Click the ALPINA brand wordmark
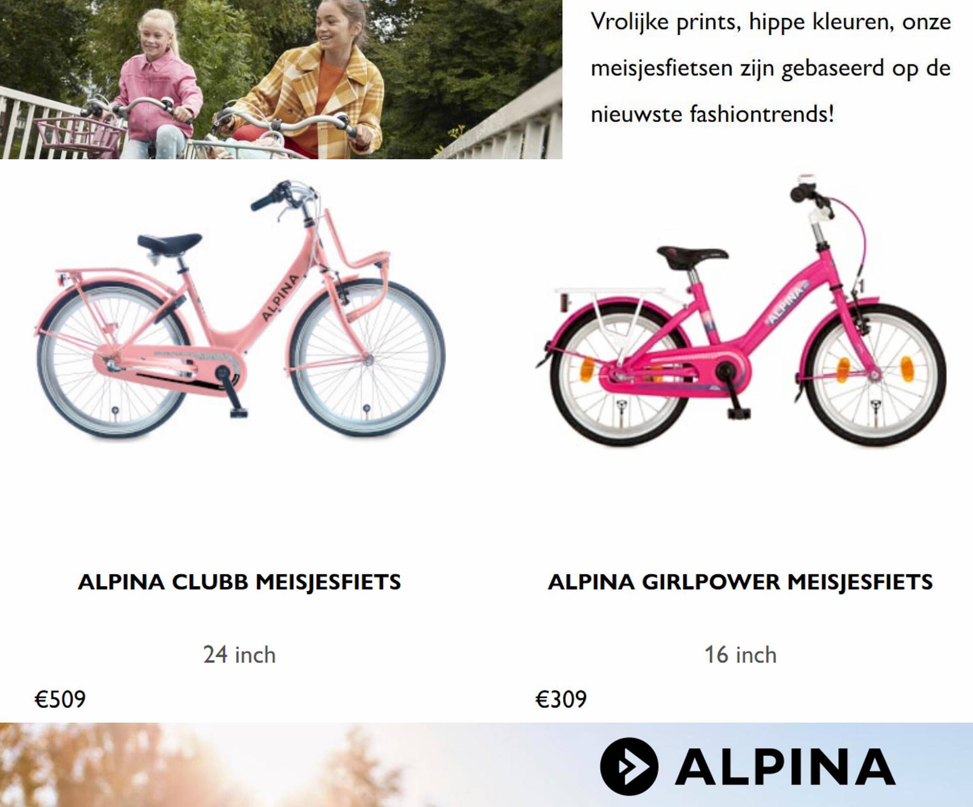973x807 pixels. [x=785, y=767]
